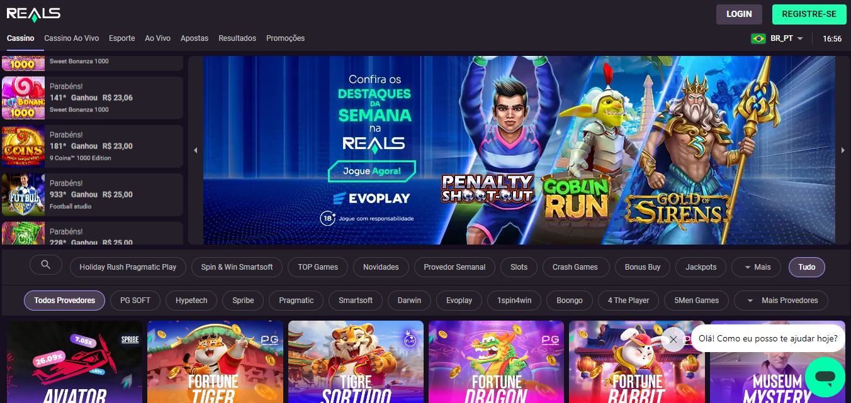The image size is (851, 403).
Task: Click the REGISTRE-SE button
Action: pos(809,14)
